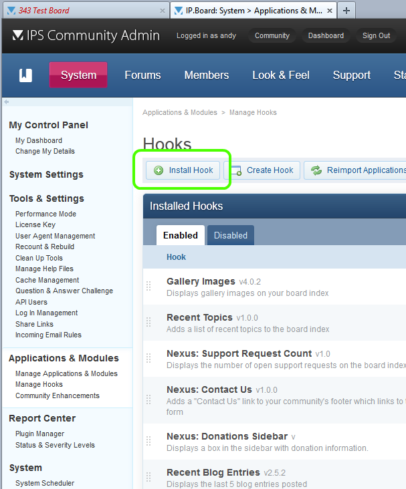Grab the drag handle for Nexus: Contact Us
Screen dimensions: 406x489
[x=148, y=399]
